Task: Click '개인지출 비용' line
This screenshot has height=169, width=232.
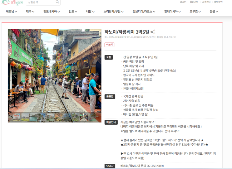Action: pyautogui.click(x=131, y=101)
